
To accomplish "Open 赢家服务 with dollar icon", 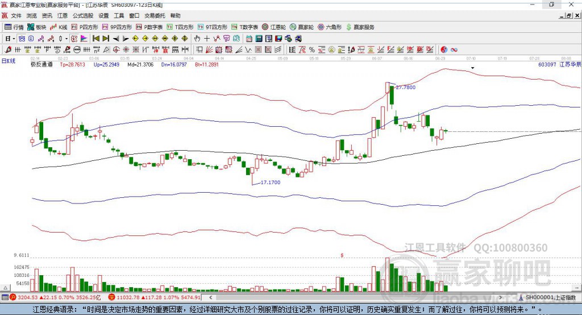I will pos(360,27).
